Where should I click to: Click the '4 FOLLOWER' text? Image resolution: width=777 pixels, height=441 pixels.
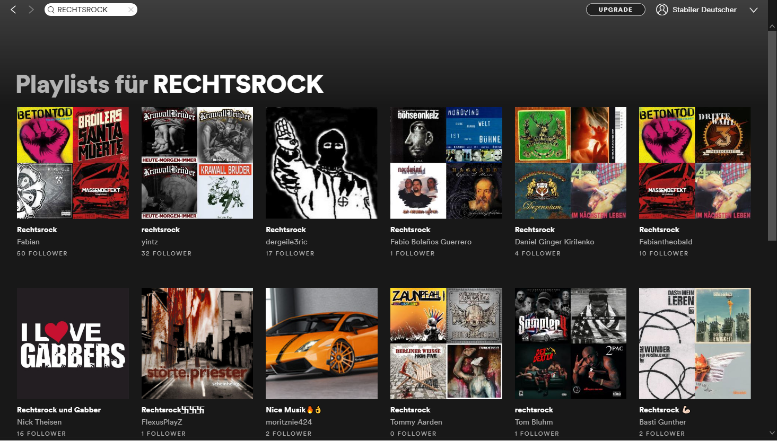click(537, 253)
